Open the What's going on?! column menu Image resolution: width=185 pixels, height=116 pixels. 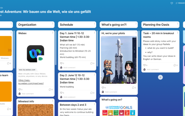tap(136, 25)
